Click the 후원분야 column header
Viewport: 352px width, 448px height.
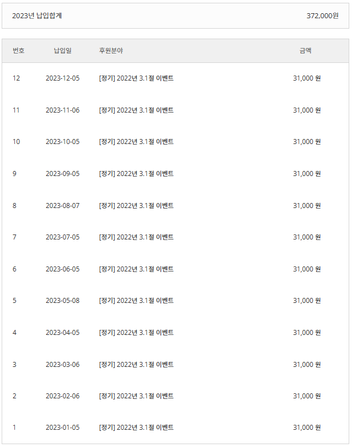[x=111, y=51]
